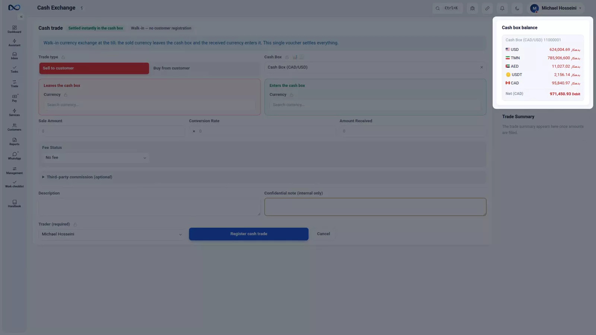Open Services in the sidebar
The height and width of the screenshot is (335, 596).
click(14, 112)
